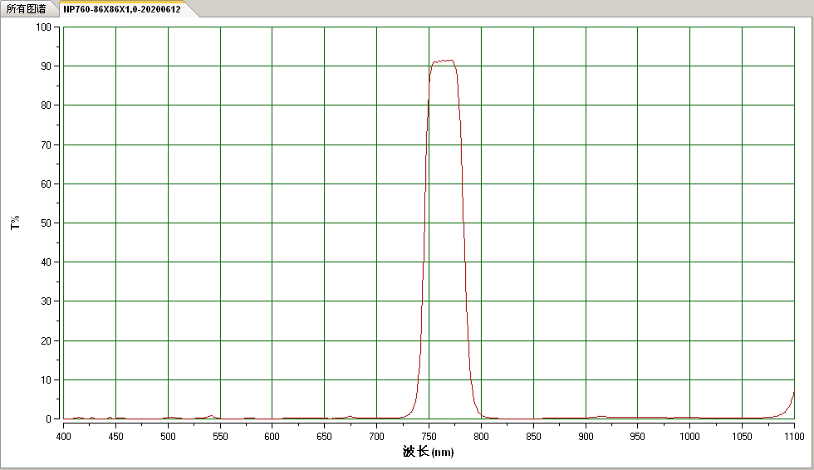The width and height of the screenshot is (814, 470).
Task: Click the T% y-axis title
Action: (x=15, y=223)
